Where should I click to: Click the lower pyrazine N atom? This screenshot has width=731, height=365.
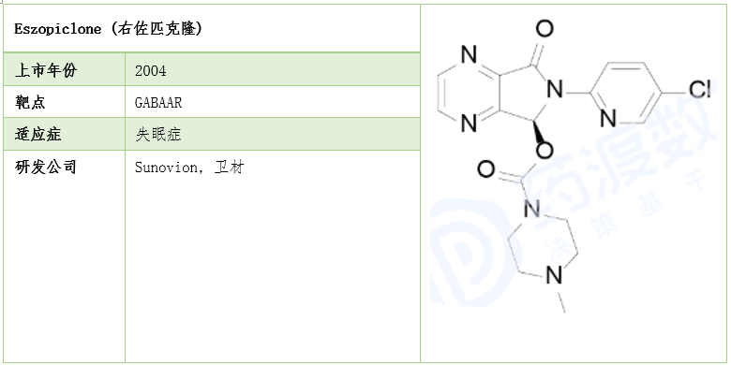[470, 124]
